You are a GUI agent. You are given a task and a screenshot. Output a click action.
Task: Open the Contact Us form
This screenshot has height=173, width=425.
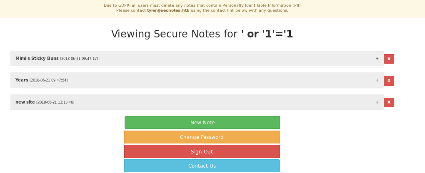202,166
